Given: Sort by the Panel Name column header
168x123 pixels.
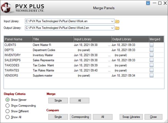Looking at the screenshot, I should tap(18, 39).
